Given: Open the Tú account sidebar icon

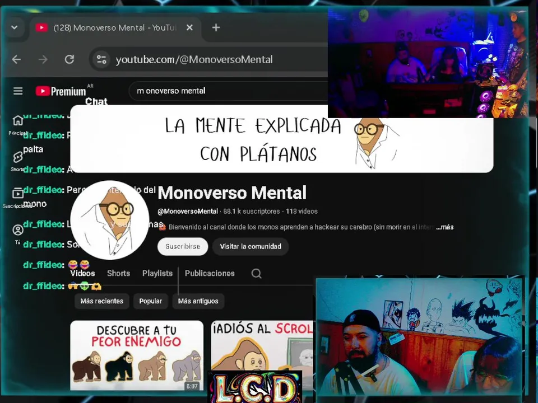Looking at the screenshot, I should [x=18, y=234].
